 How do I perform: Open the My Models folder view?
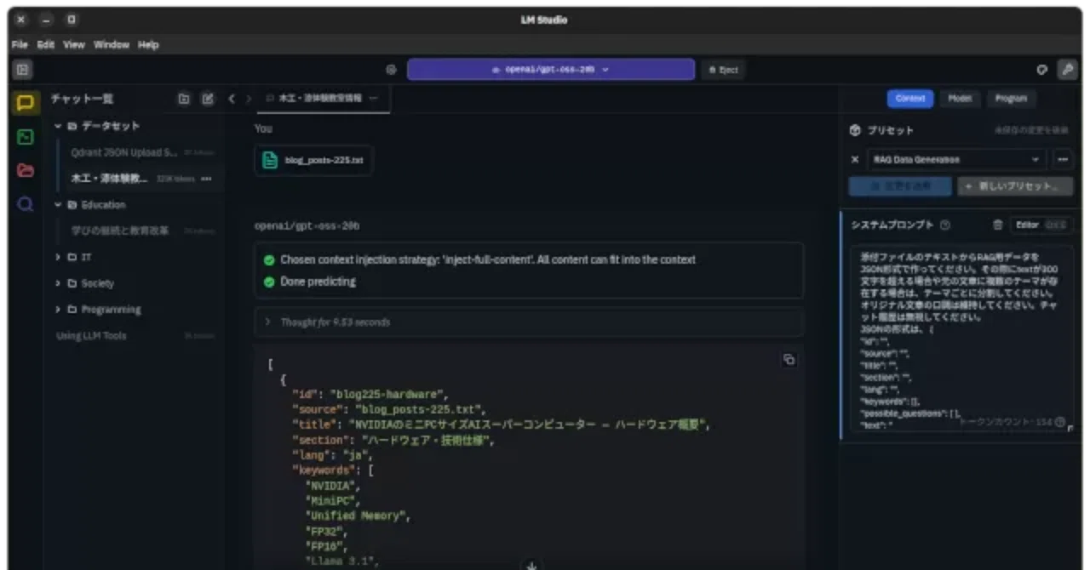point(26,170)
